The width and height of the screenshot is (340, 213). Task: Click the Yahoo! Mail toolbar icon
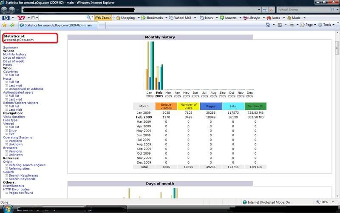point(171,18)
